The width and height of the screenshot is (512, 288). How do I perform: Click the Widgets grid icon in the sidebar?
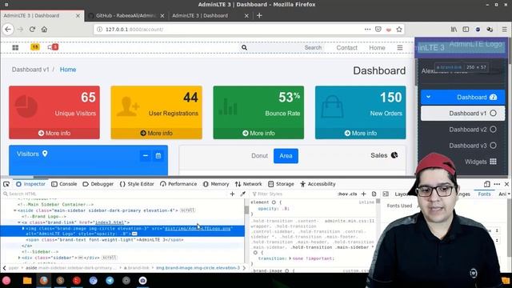click(x=493, y=162)
